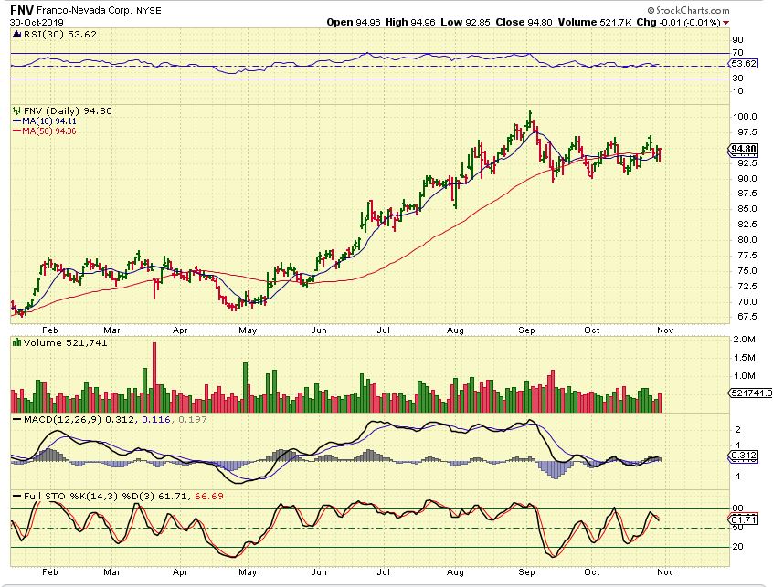Screen dimensions: 773x587
Task: Click the black MACD legend line swatch
Action: [x=16, y=420]
